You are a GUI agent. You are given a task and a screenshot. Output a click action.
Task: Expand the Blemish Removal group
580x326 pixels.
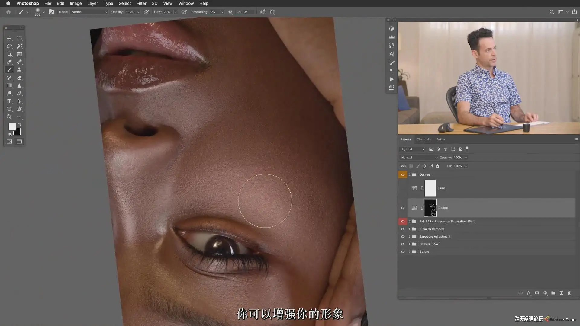tap(410, 229)
